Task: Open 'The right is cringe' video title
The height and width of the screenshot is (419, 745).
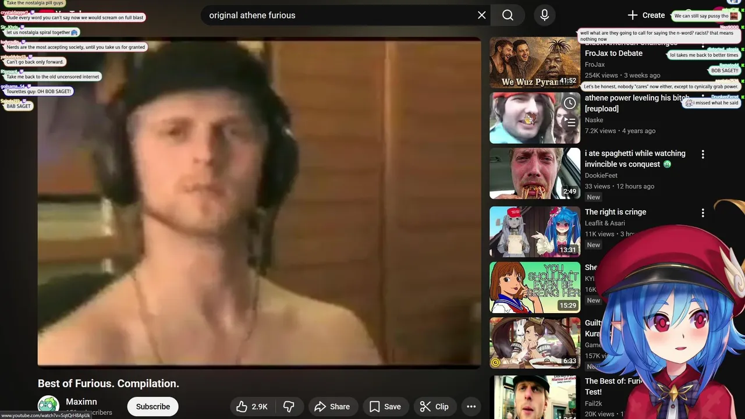Action: [x=615, y=212]
